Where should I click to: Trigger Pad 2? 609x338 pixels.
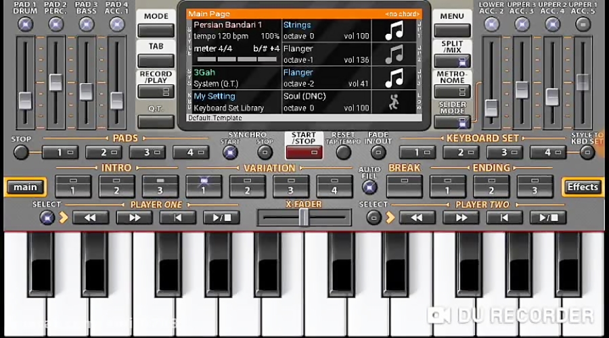[x=104, y=153]
